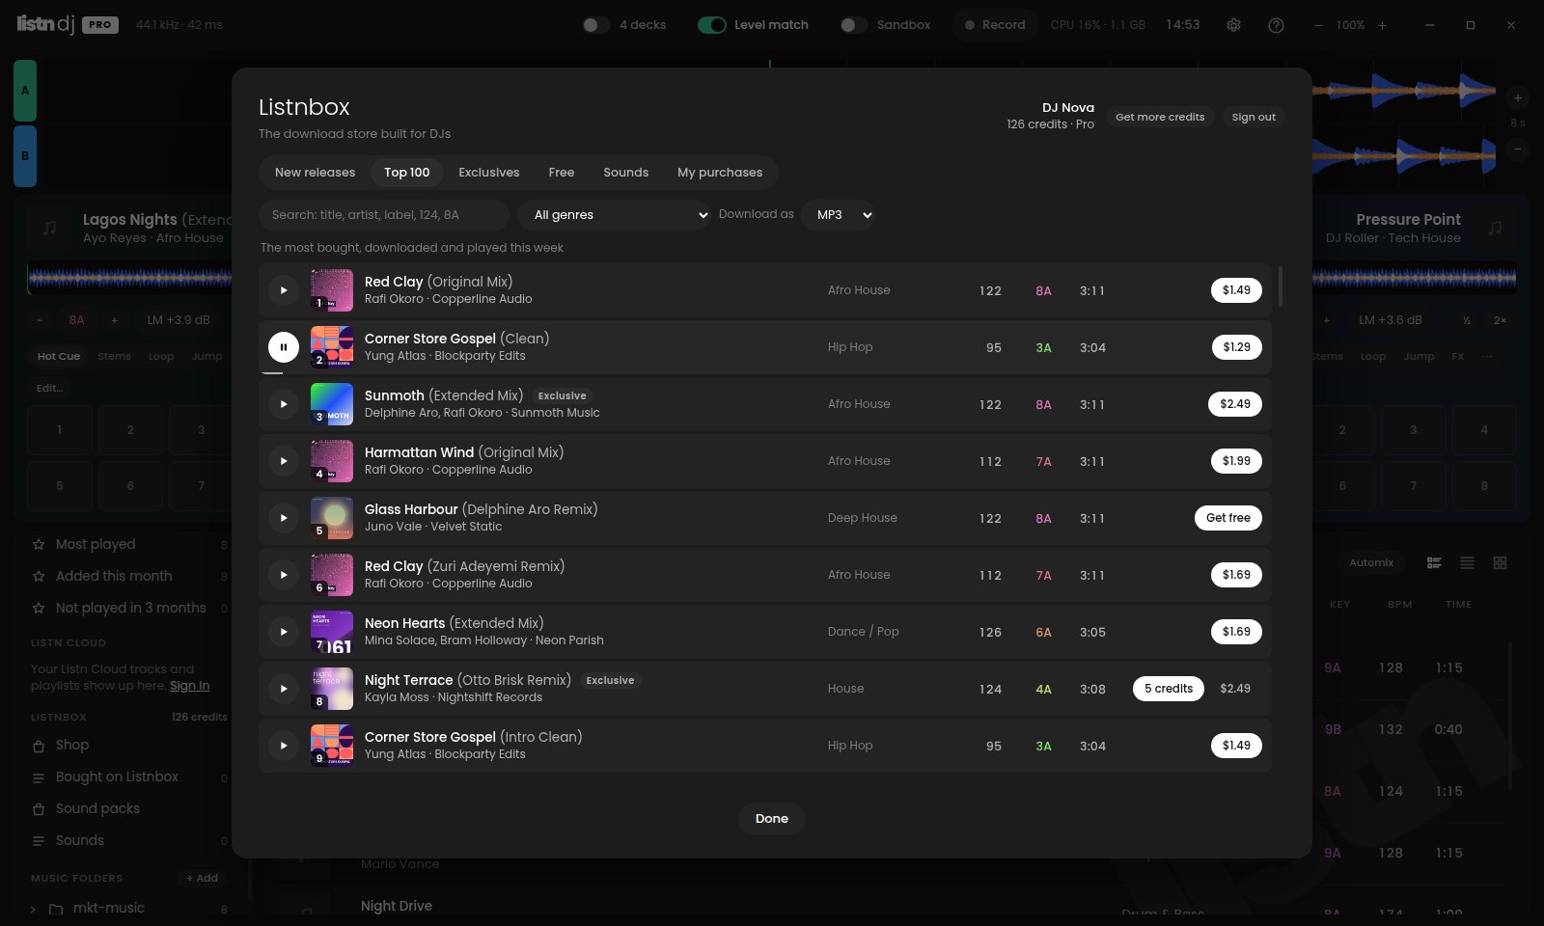Click the Automix button
Image resolution: width=1544 pixels, height=926 pixels.
tap(1371, 562)
